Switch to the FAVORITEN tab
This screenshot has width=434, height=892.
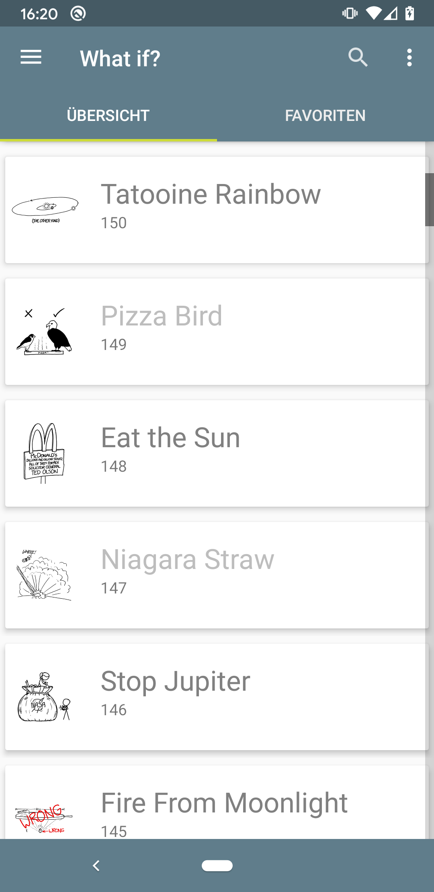tap(325, 116)
